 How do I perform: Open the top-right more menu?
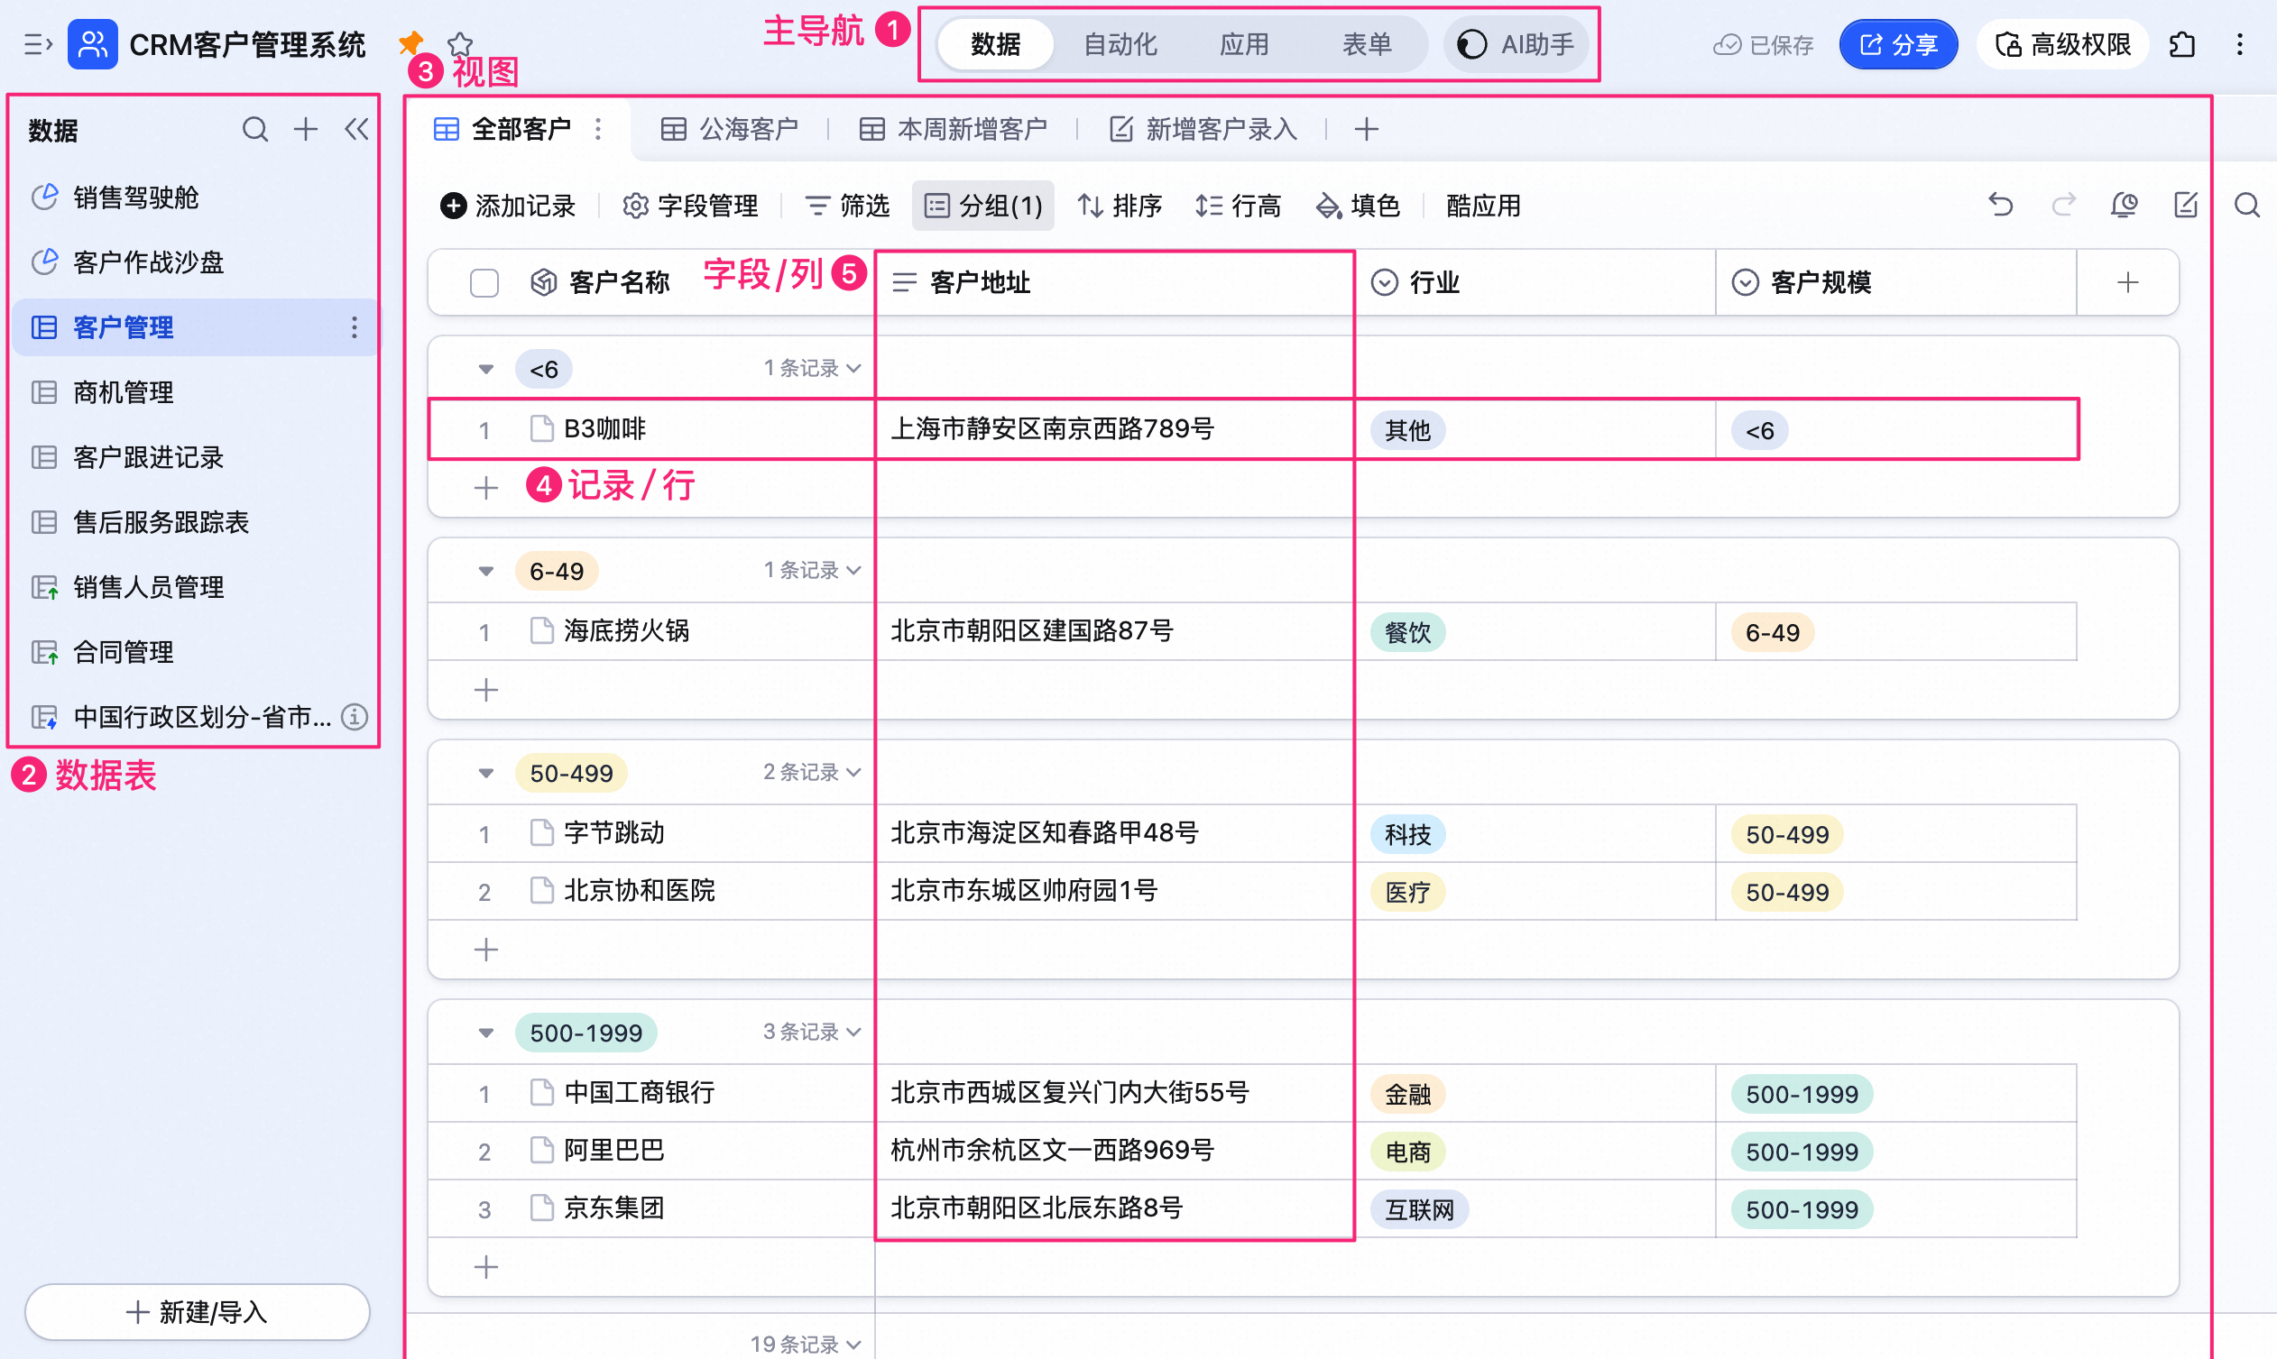[x=2239, y=44]
